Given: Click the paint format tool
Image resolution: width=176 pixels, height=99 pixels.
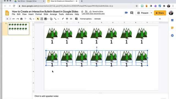Looking at the screenshot, I should pos(25,19).
